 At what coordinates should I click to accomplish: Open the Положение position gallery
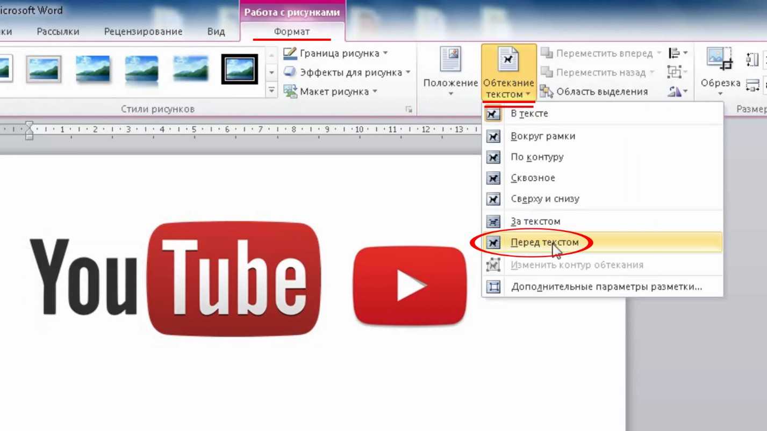(x=450, y=73)
